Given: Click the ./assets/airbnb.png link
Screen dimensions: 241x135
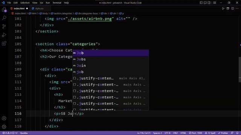Looking at the screenshot, I should pyautogui.click(x=90, y=19).
